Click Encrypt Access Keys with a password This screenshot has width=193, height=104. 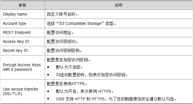click(22, 67)
